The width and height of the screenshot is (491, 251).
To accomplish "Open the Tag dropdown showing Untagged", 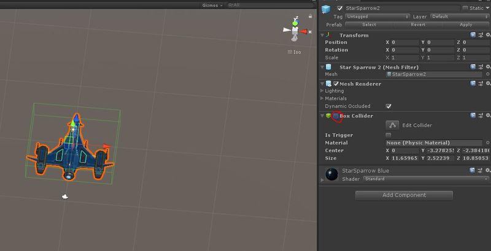I will pyautogui.click(x=377, y=17).
